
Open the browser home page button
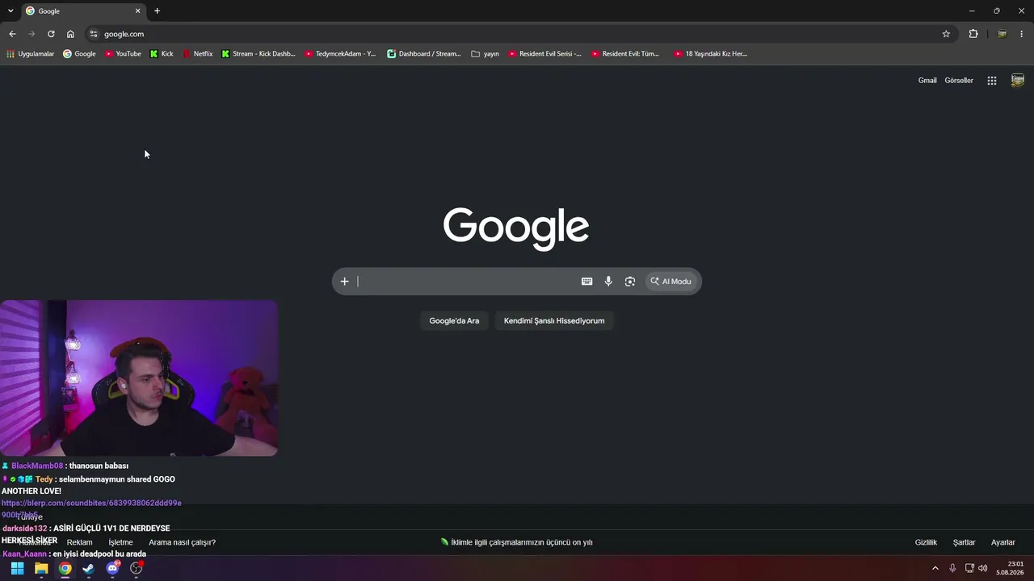pos(70,34)
